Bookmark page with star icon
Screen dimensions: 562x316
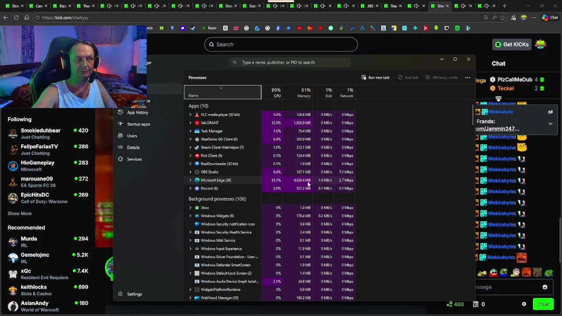[503, 18]
